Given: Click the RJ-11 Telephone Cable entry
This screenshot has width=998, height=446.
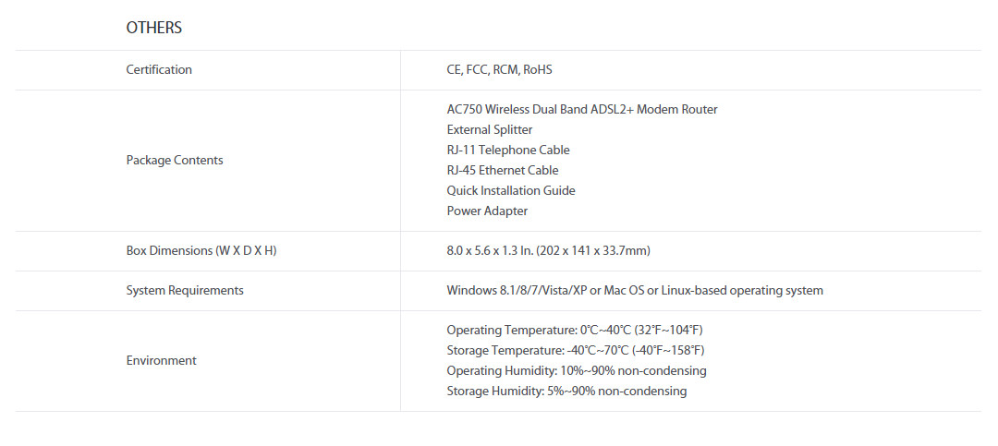Looking at the screenshot, I should [507, 150].
